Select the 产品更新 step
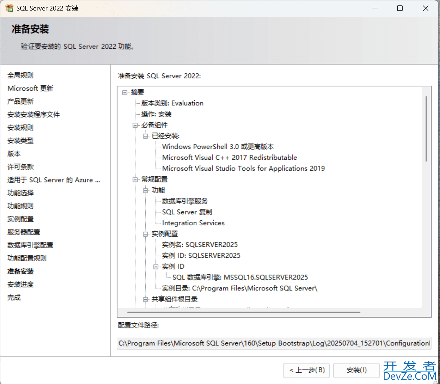Screen dimensions: 440x384 point(20,101)
